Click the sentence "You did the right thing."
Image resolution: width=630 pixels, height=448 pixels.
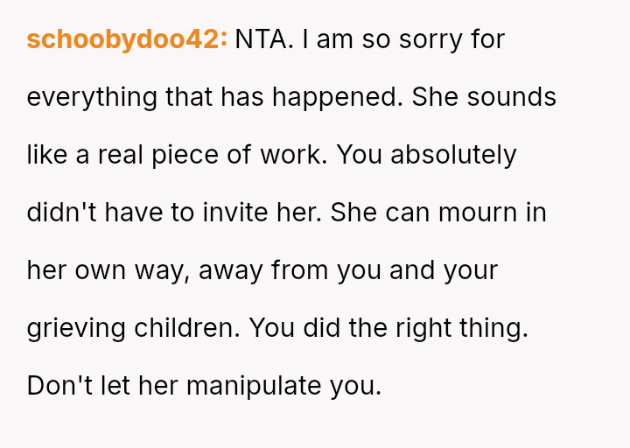(388, 328)
